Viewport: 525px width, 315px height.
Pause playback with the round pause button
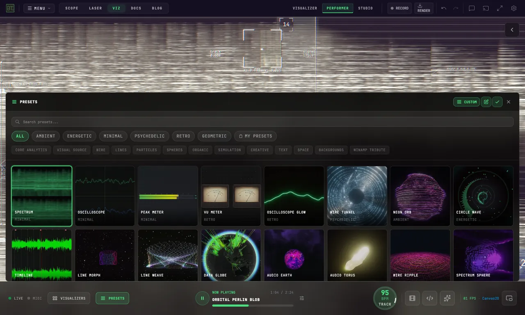point(202,298)
